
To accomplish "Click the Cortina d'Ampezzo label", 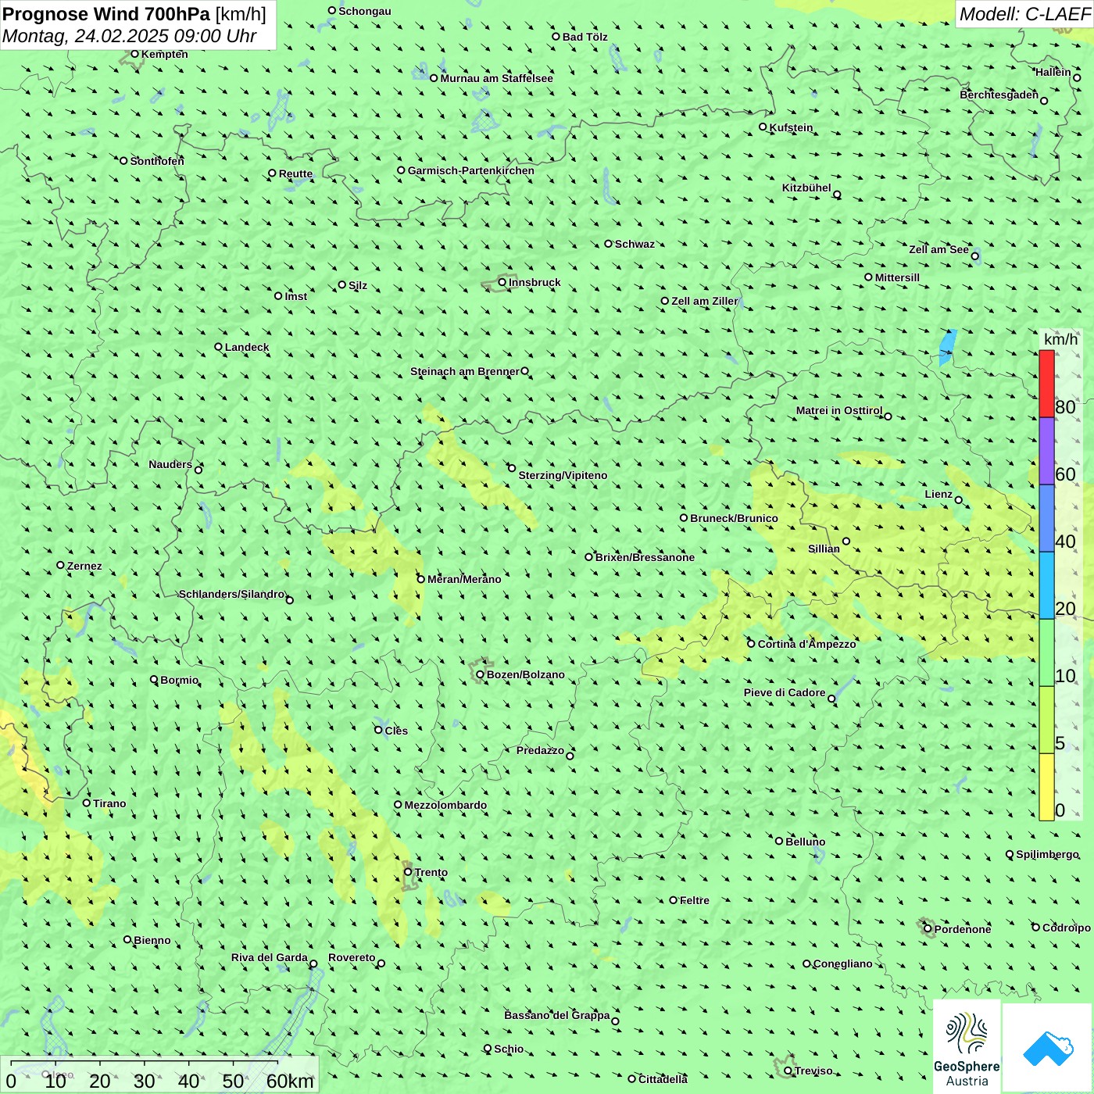I will pos(806,644).
